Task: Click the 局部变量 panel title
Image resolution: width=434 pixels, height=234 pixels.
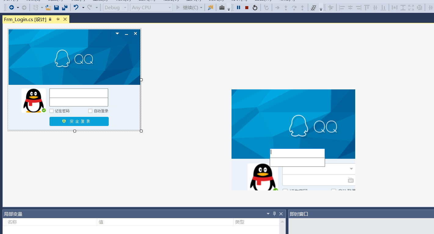Action: point(13,214)
